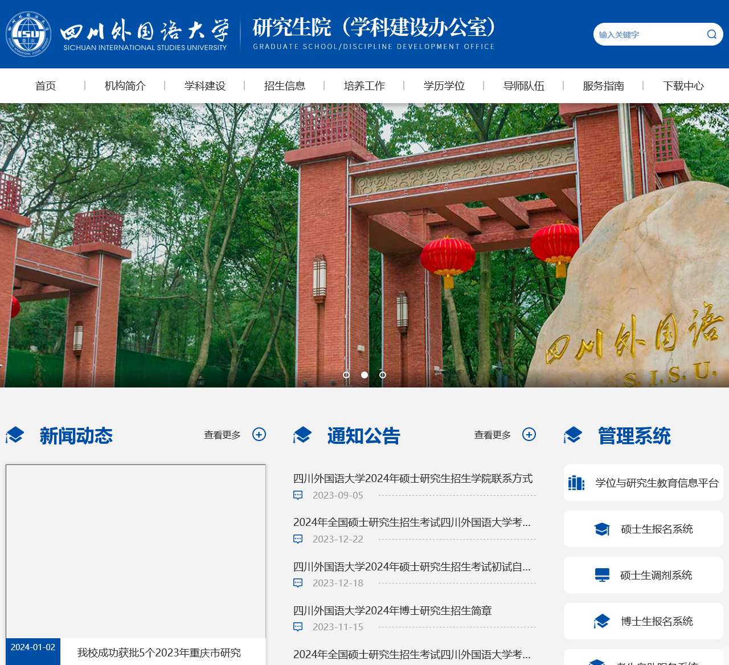Screen dimensions: 729x665
Task: Open notice 四川外国语大学2024年硕士研究生招生考试初试自...
Action: coord(412,566)
